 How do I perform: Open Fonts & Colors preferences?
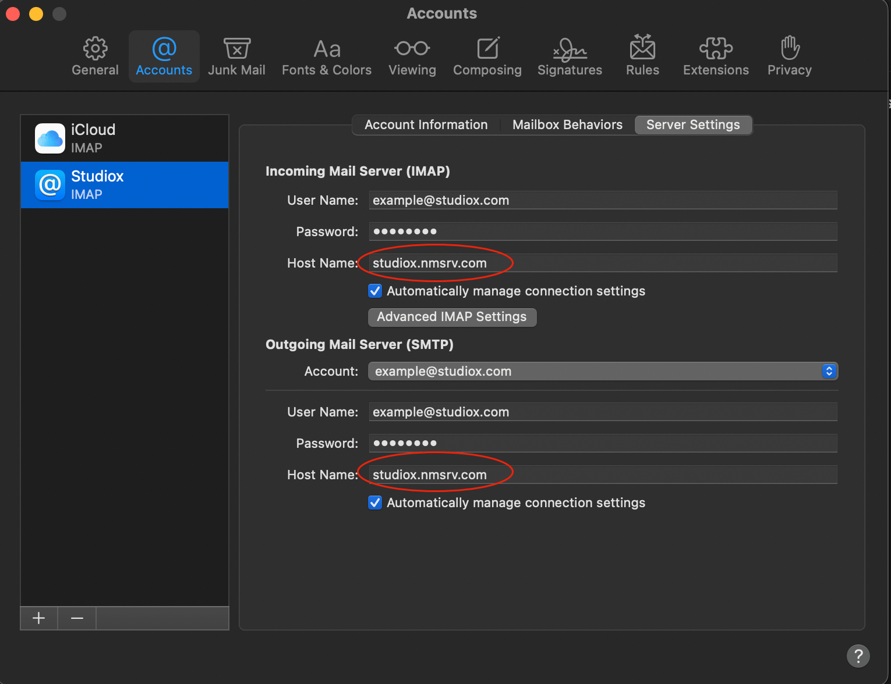[327, 56]
